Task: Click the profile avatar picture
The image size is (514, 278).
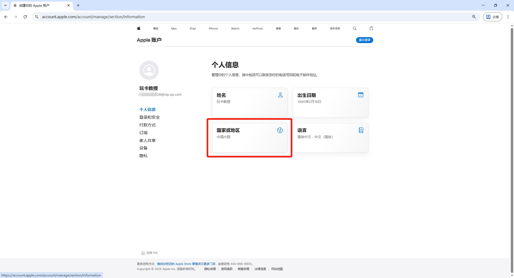Action: pyautogui.click(x=149, y=70)
